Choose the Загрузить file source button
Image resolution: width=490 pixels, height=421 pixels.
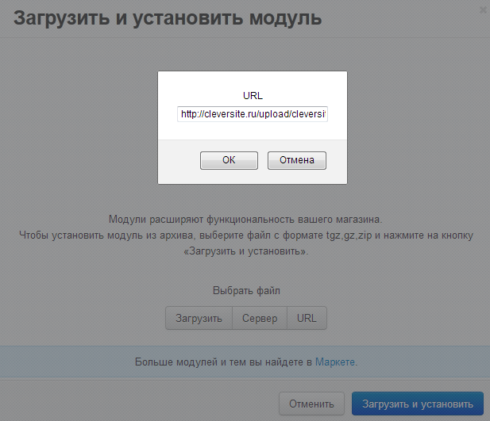(x=199, y=318)
